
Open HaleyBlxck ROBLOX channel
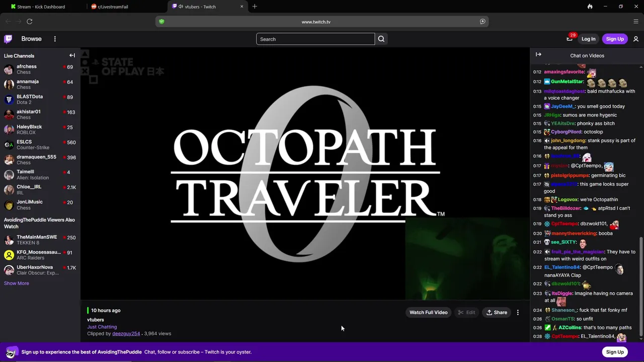coord(40,129)
